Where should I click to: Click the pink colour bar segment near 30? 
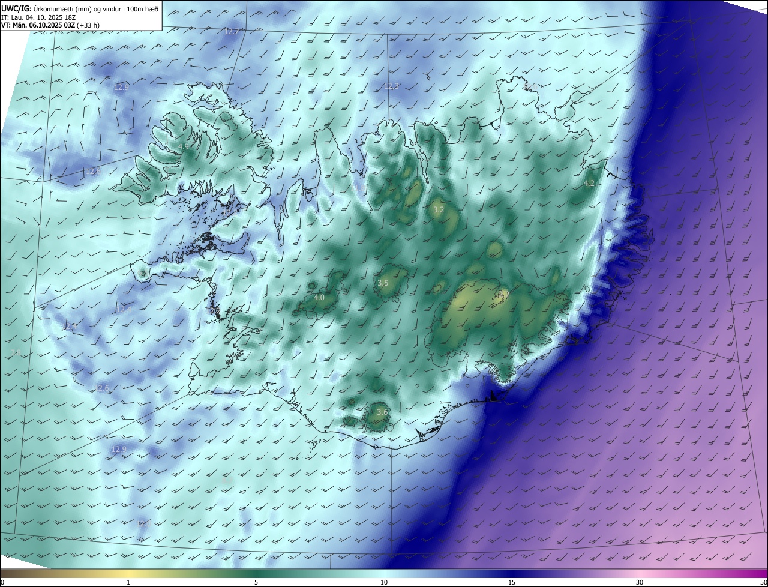[x=640, y=573]
